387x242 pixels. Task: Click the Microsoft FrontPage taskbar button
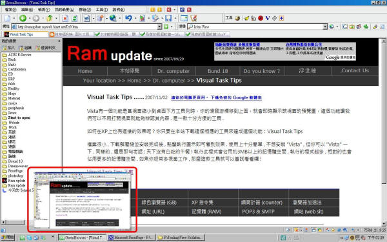point(132,237)
